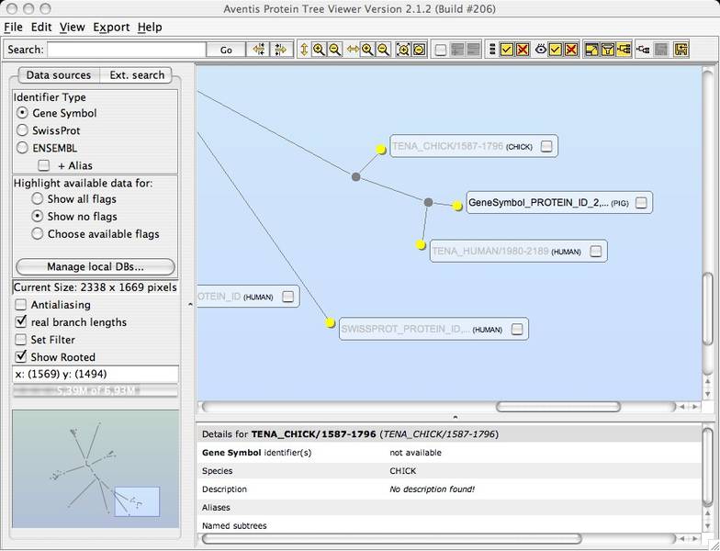The height and width of the screenshot is (551, 720).
Task: Click the first greyed layout icon
Action: pyautogui.click(x=457, y=50)
